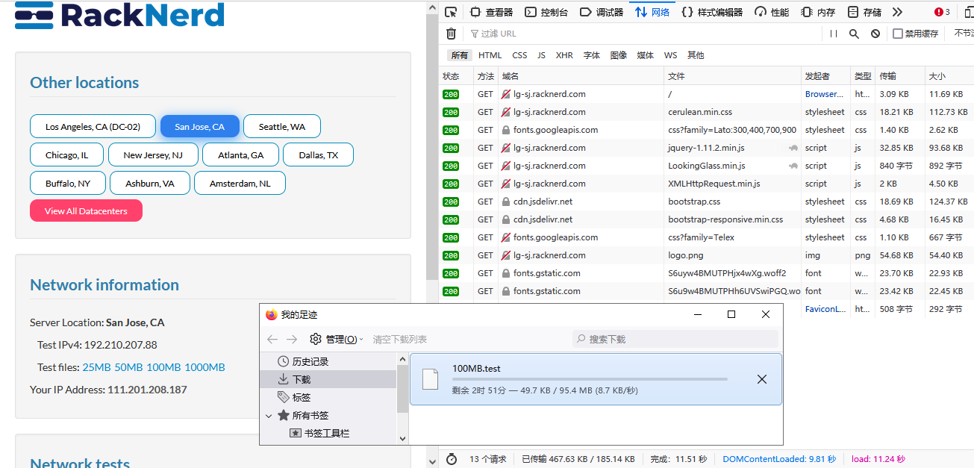Viewport: 974px width, 468px height.
Task: Open the 查看器 inspector panel
Action: (x=491, y=12)
